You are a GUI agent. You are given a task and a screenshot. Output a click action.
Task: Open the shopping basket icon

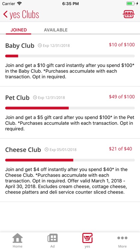point(129,14)
